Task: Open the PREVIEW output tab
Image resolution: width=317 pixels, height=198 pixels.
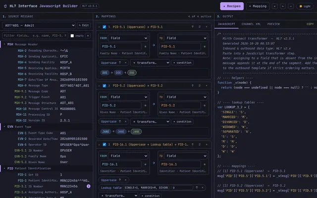Action: (x=273, y=24)
